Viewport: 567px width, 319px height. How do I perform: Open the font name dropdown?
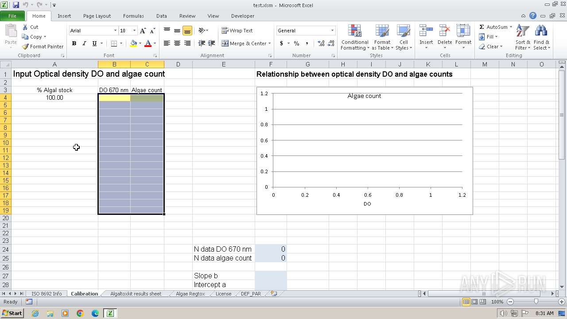(115, 31)
